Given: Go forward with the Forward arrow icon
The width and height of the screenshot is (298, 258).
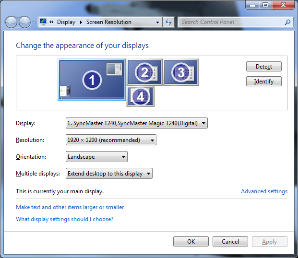Looking at the screenshot, I should pyautogui.click(x=24, y=22).
